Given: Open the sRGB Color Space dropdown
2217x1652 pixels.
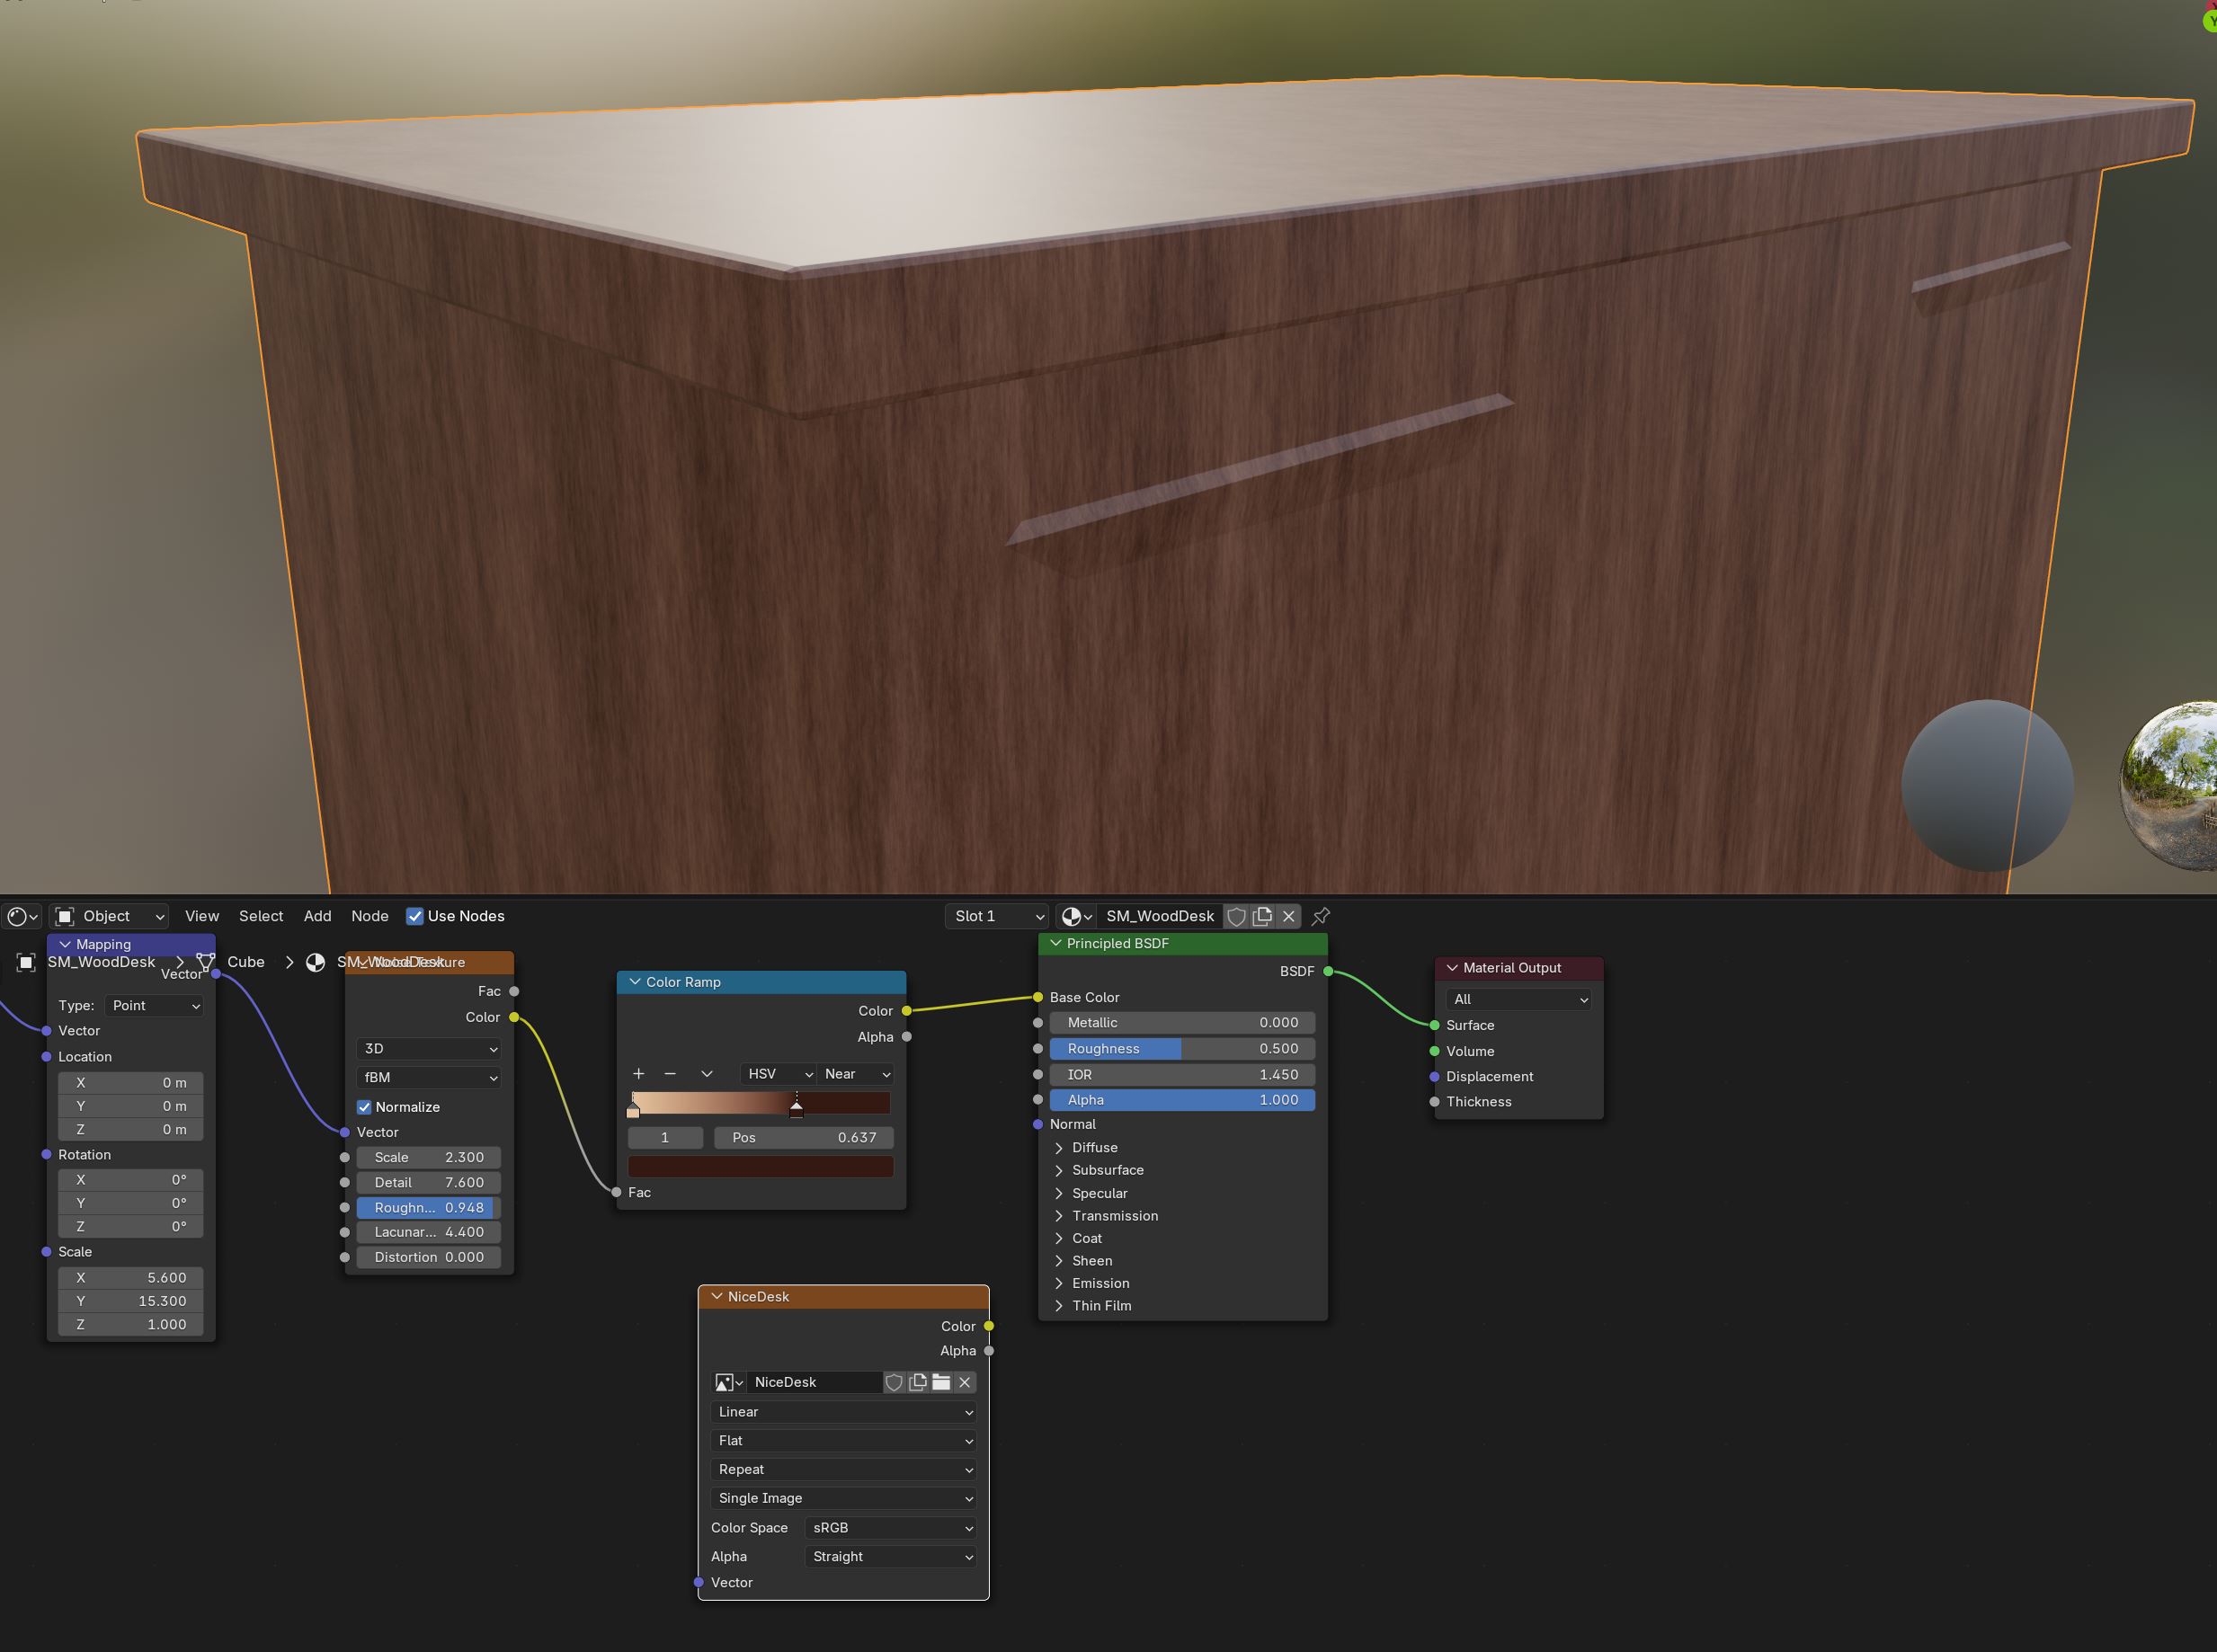Looking at the screenshot, I should [890, 1528].
